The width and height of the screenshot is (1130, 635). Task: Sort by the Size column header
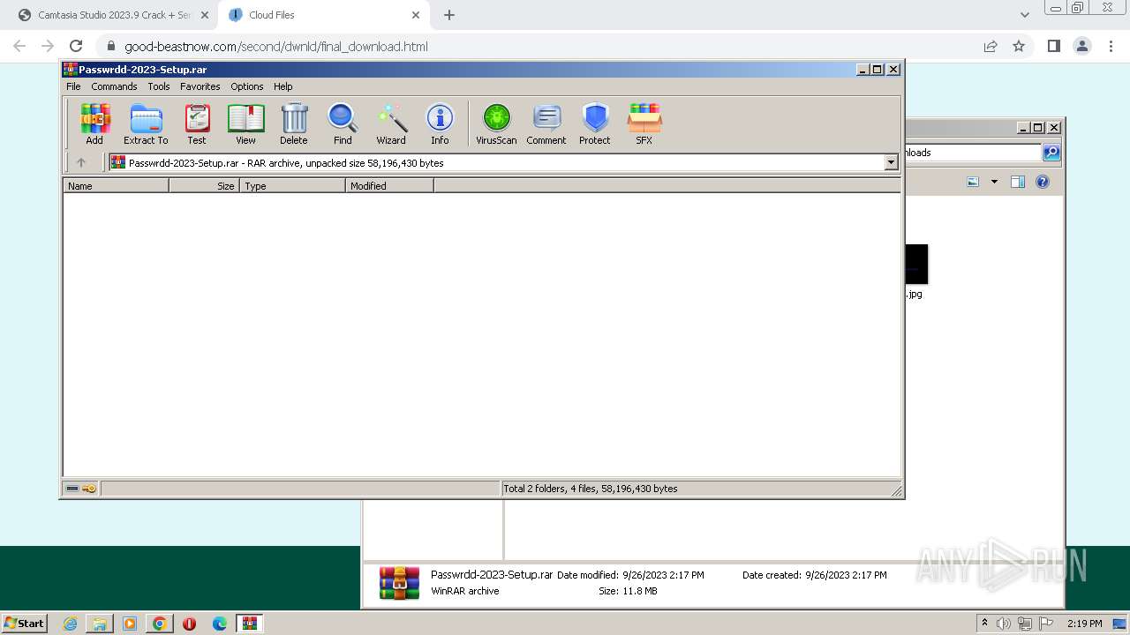204,186
